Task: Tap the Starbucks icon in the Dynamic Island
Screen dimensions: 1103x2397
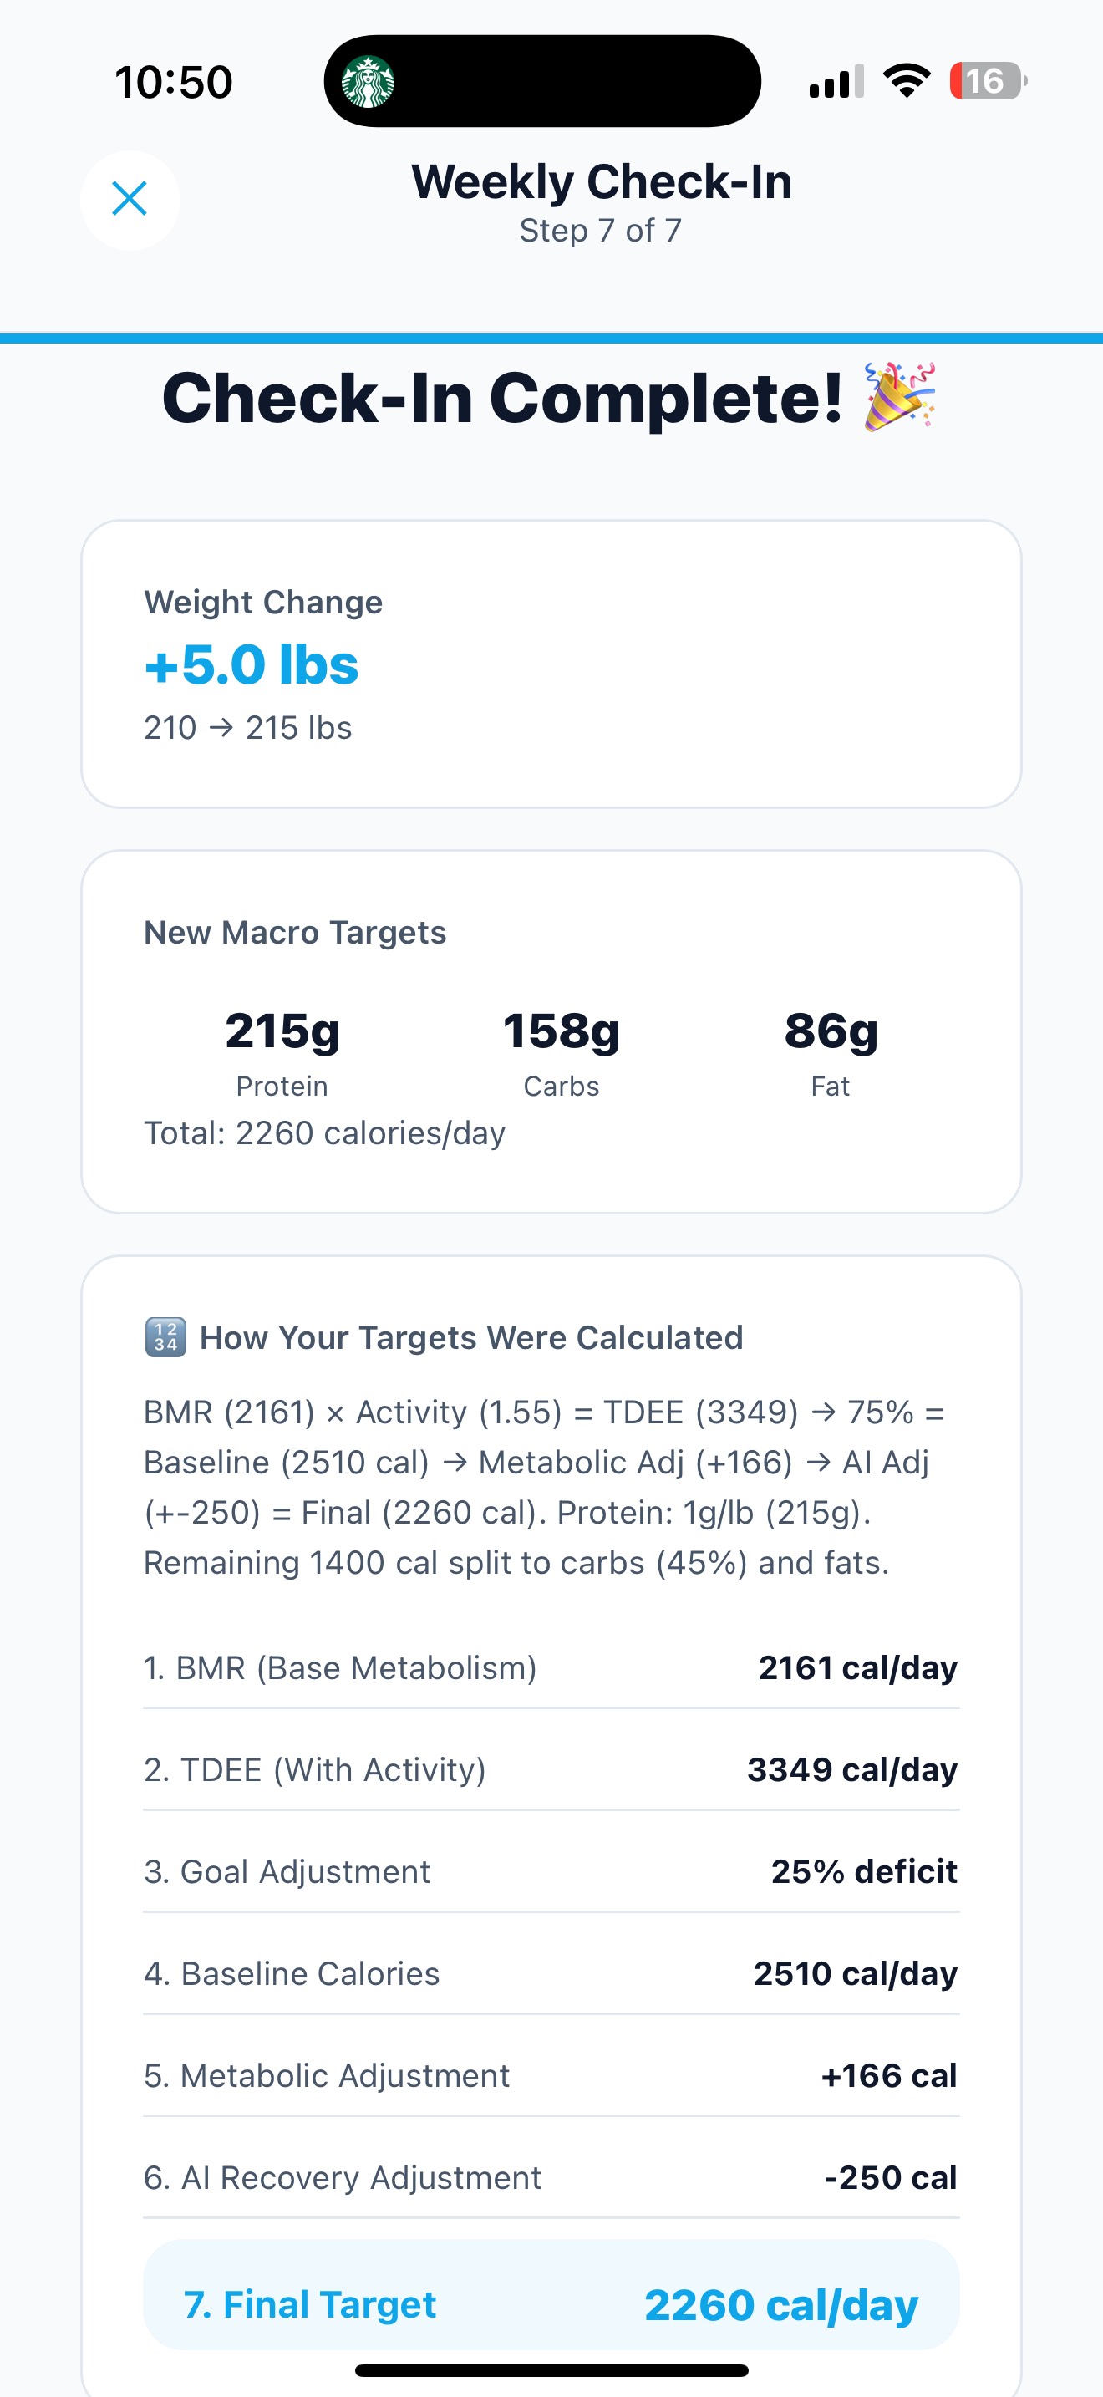Action: [371, 82]
